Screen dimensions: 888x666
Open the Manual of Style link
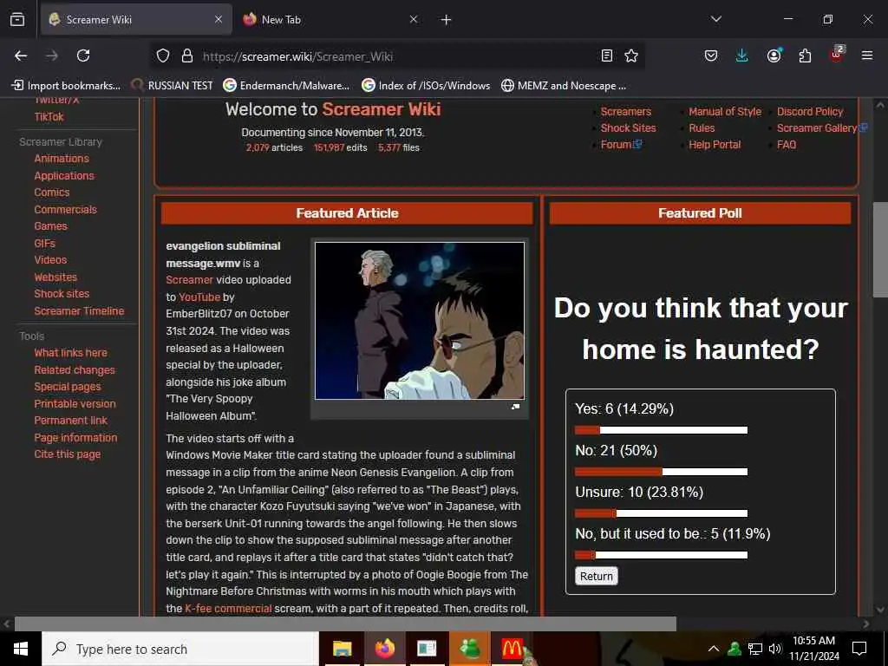tap(725, 112)
